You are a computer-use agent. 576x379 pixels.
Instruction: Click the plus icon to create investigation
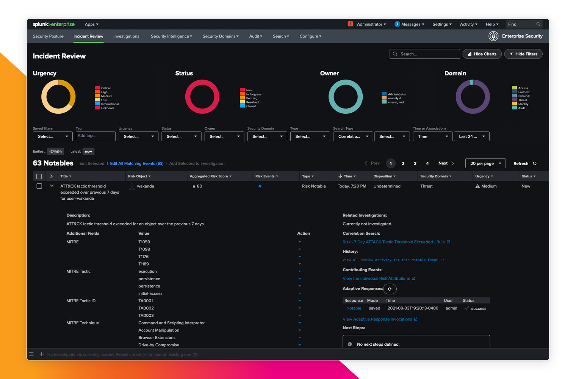pos(42,354)
